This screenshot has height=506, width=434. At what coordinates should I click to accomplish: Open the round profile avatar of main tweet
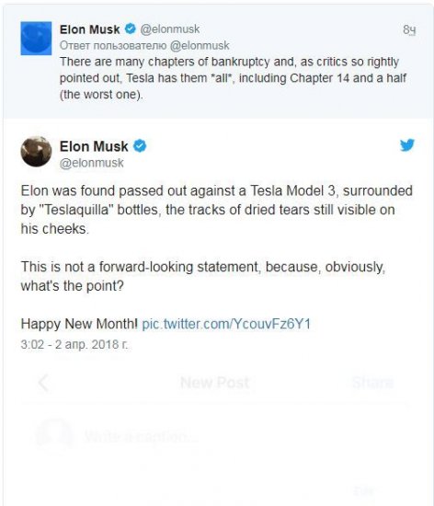point(36,152)
